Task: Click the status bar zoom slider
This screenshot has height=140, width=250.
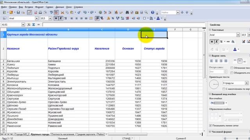Action: tap(237, 138)
